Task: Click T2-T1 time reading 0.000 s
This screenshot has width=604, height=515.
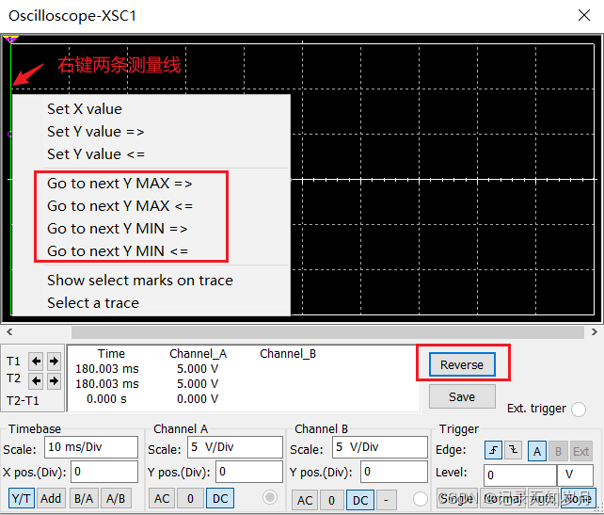Action: [x=106, y=399]
